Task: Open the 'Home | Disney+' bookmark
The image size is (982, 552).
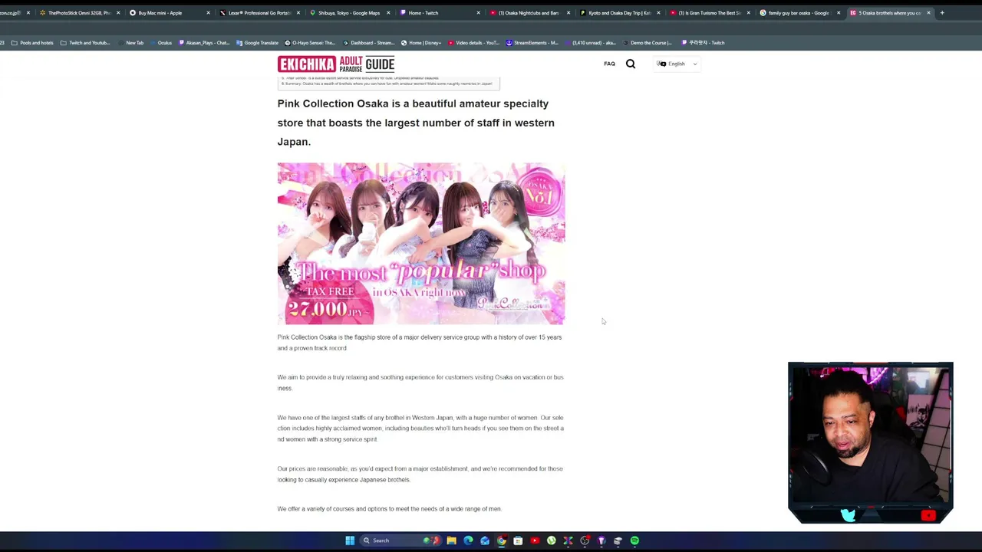Action: click(x=420, y=43)
